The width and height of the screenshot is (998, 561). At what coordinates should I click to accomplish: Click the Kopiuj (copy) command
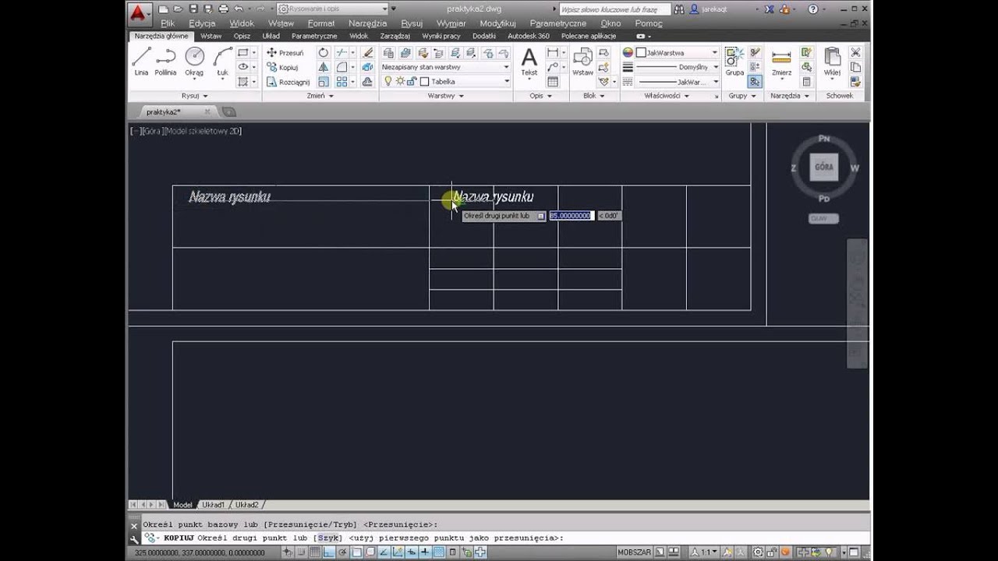tap(283, 67)
